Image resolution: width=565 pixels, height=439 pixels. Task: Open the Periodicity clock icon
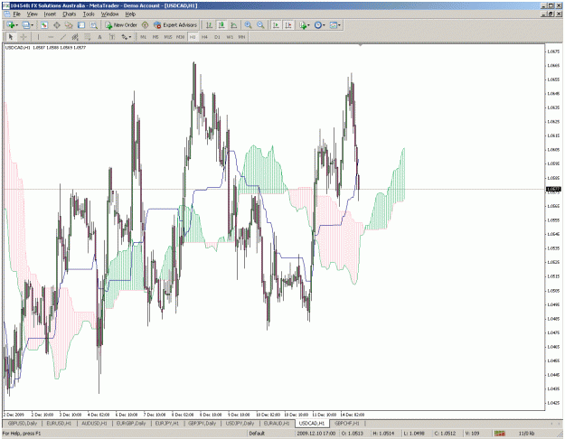[x=318, y=25]
